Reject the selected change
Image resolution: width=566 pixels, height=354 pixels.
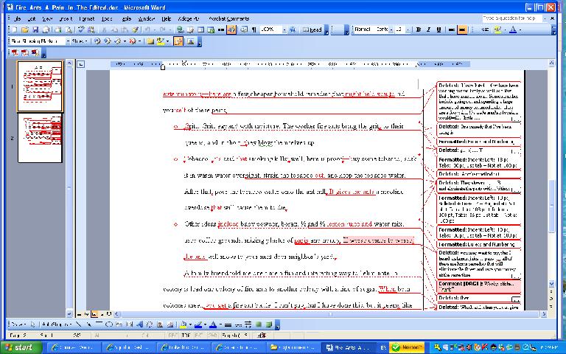(133, 41)
